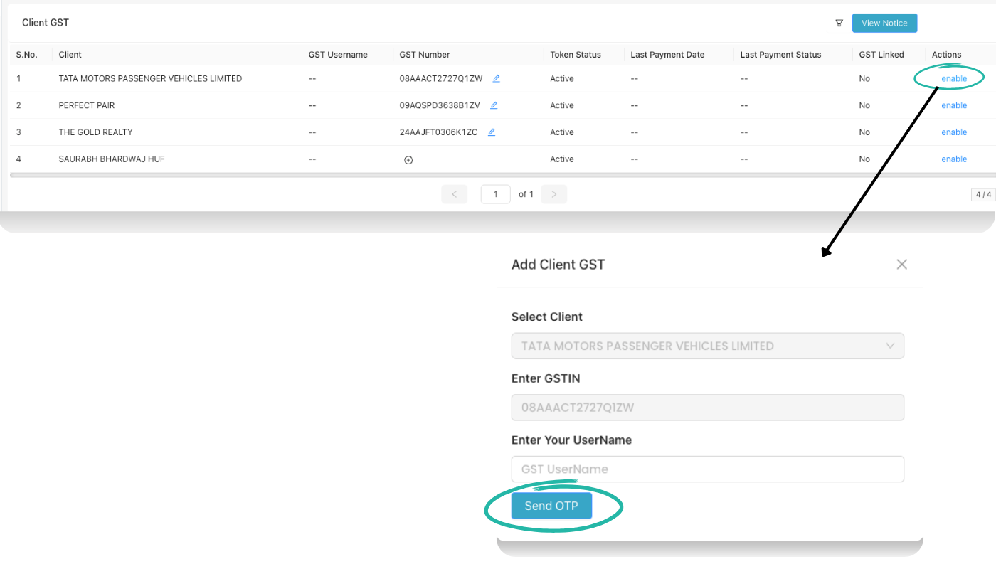996x569 pixels.
Task: Enable GST linking for PERFECT PAIR
Action: pos(953,105)
